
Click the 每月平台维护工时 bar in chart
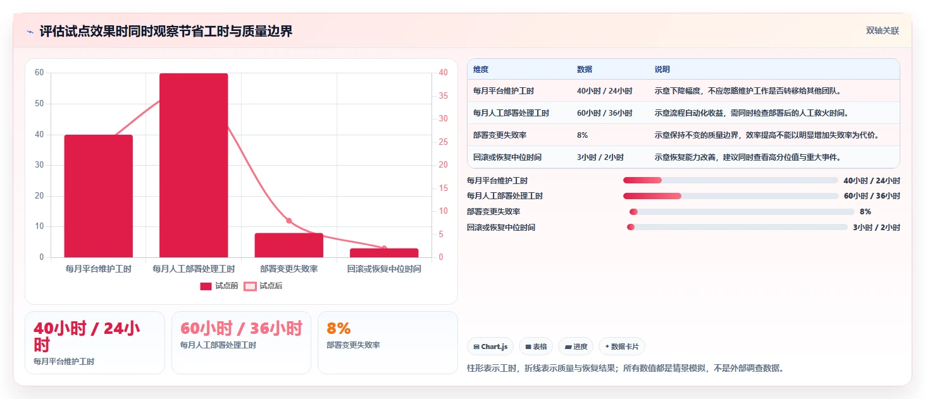(x=99, y=196)
